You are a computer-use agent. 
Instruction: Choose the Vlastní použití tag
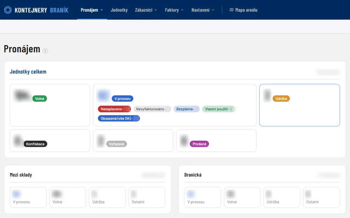[219, 109]
